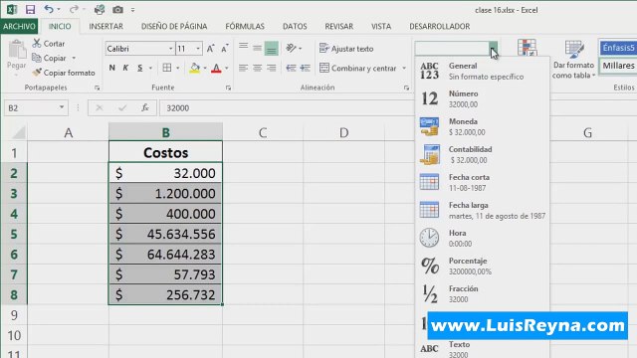Toggle underline with the S button
The height and width of the screenshot is (358, 637).
(139, 68)
